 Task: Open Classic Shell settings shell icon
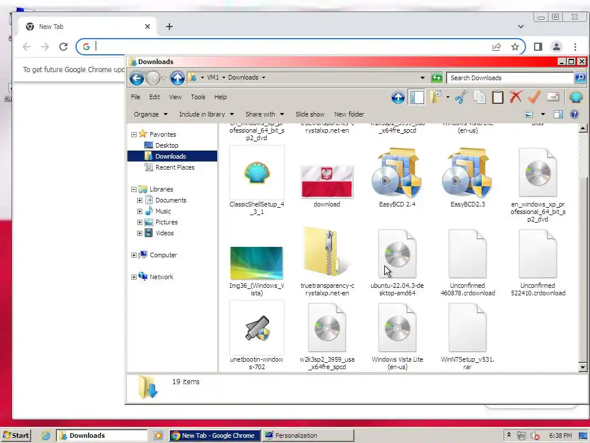[x=576, y=97]
